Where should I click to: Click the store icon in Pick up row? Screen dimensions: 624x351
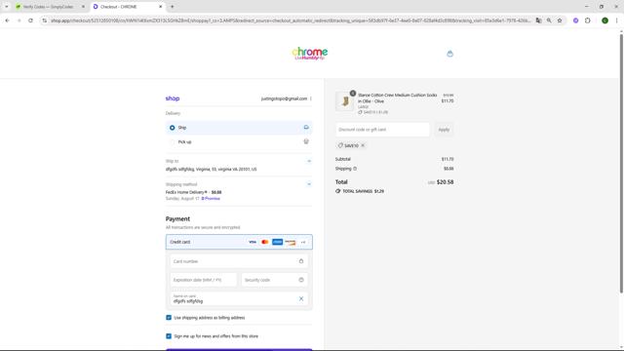[x=306, y=141]
